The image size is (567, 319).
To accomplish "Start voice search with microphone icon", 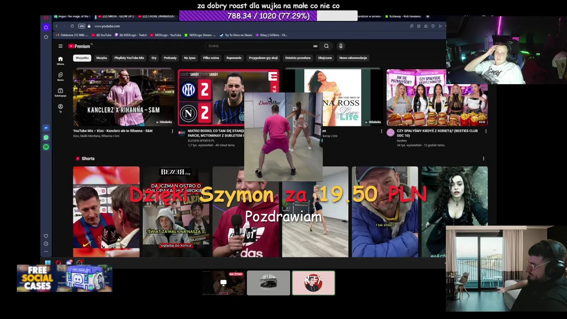I will coord(341,46).
